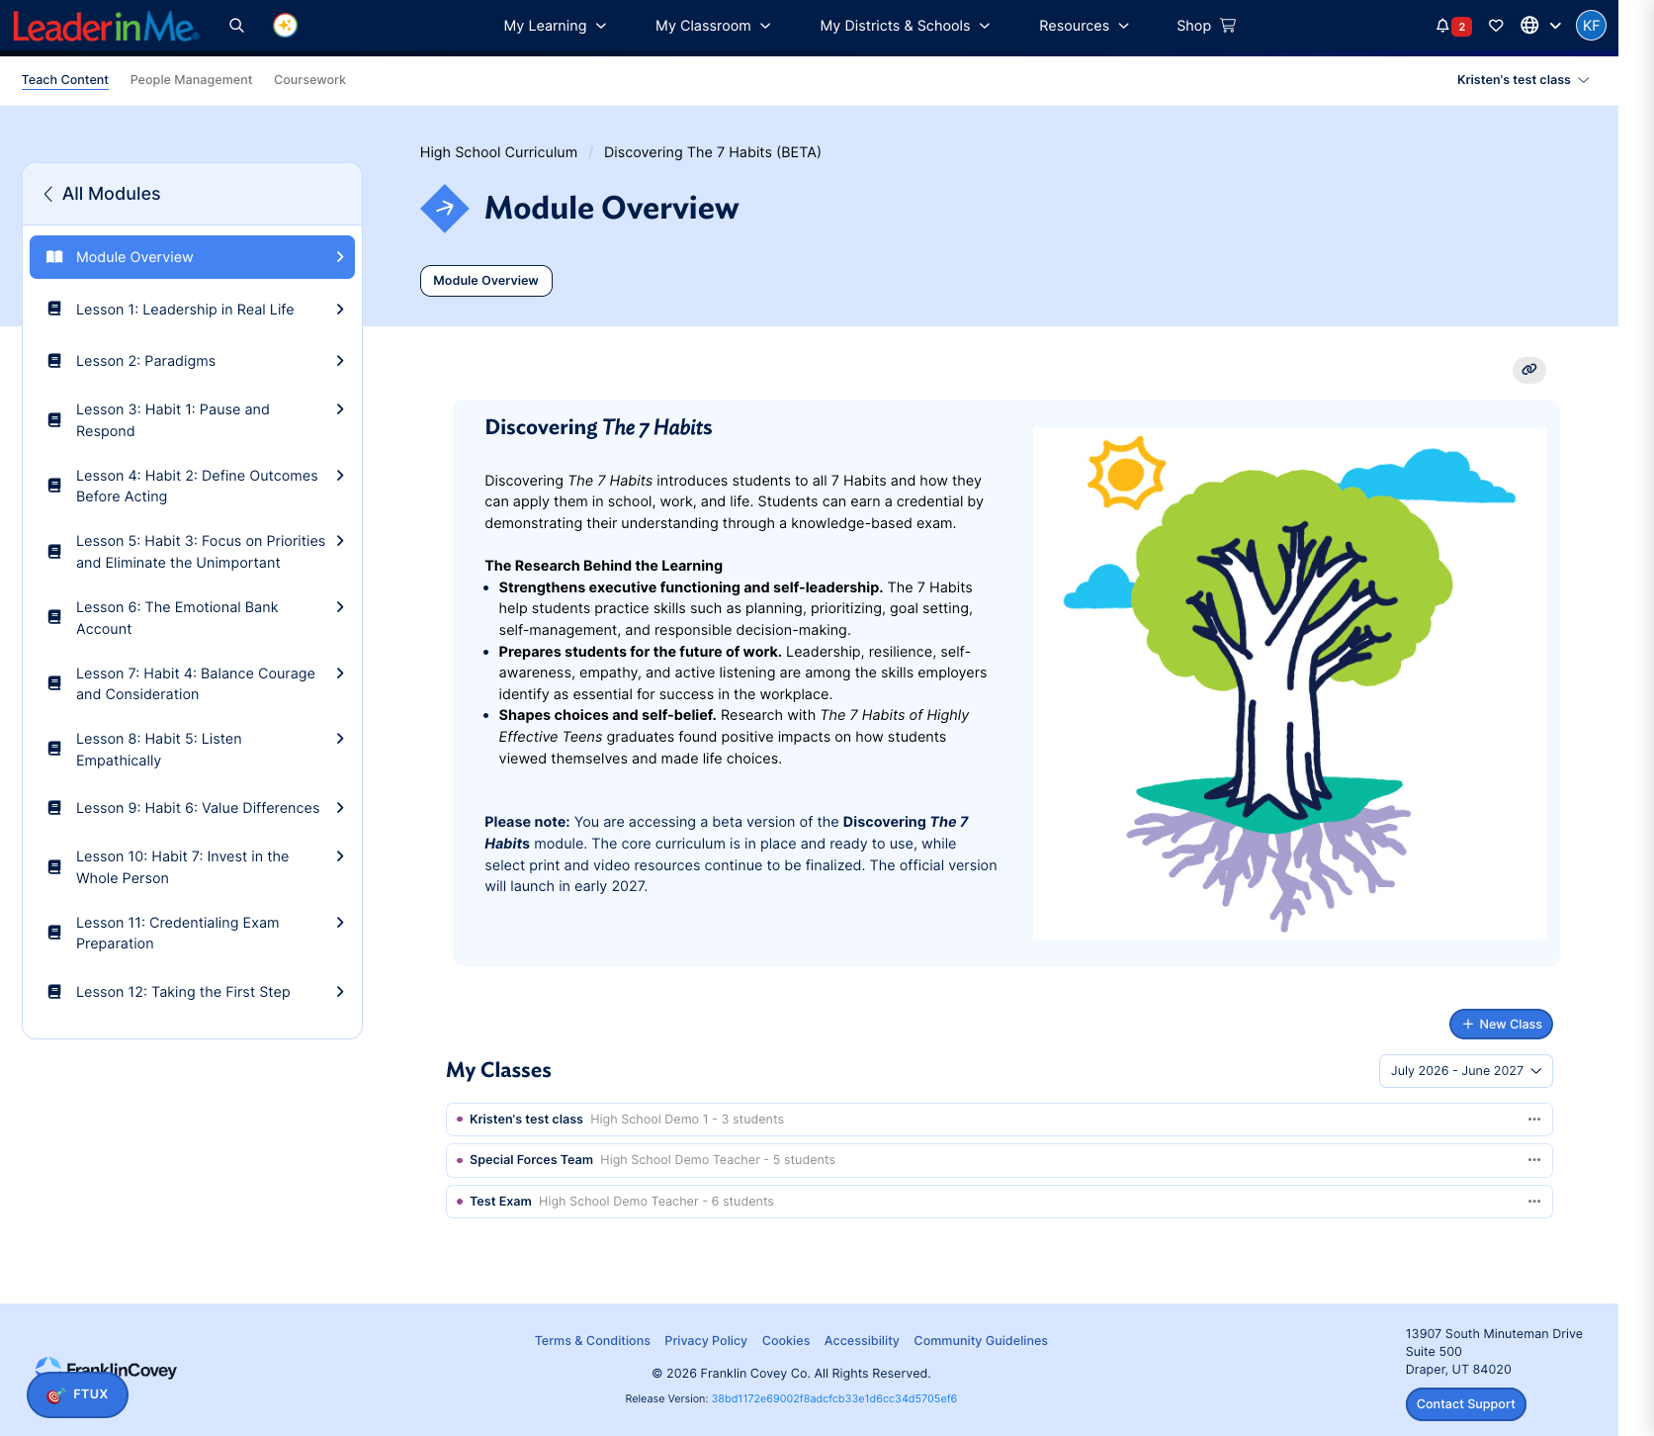This screenshot has width=1654, height=1436.
Task: Open Terms & Conditions link
Action: click(592, 1341)
